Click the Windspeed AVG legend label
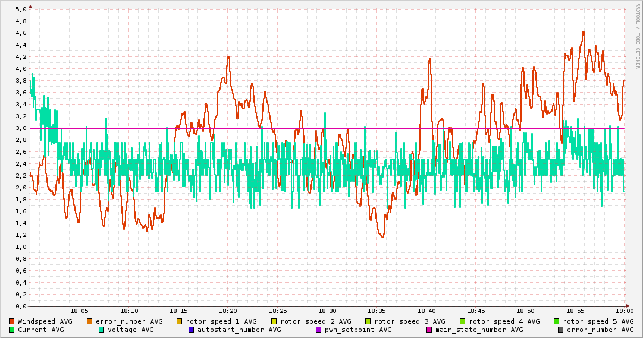The width and height of the screenshot is (643, 338). pyautogui.click(x=45, y=321)
